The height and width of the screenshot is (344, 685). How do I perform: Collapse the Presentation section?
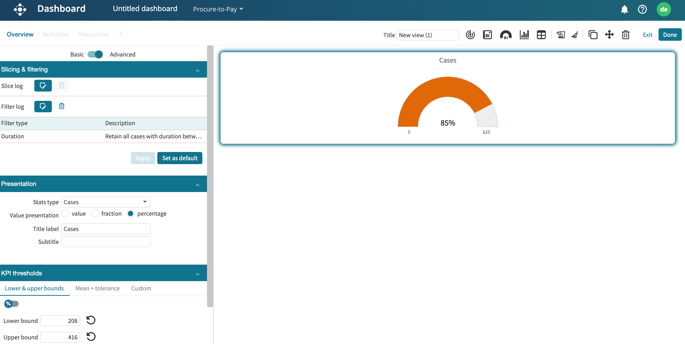(197, 185)
